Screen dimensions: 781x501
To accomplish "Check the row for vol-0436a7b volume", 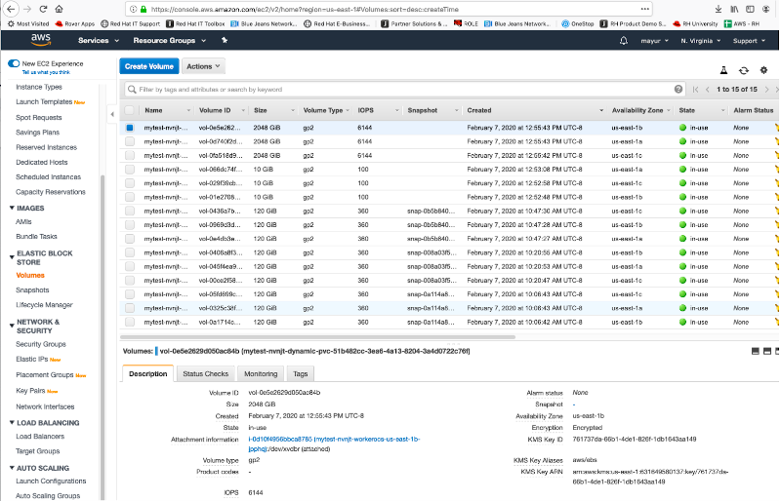I will (130, 211).
